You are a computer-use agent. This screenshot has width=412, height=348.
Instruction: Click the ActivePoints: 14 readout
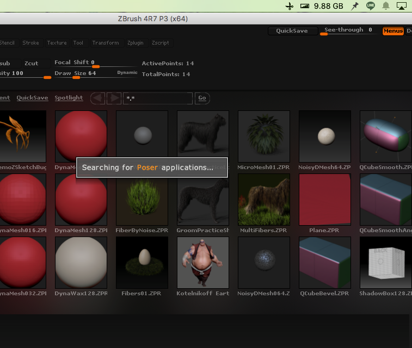(168, 63)
